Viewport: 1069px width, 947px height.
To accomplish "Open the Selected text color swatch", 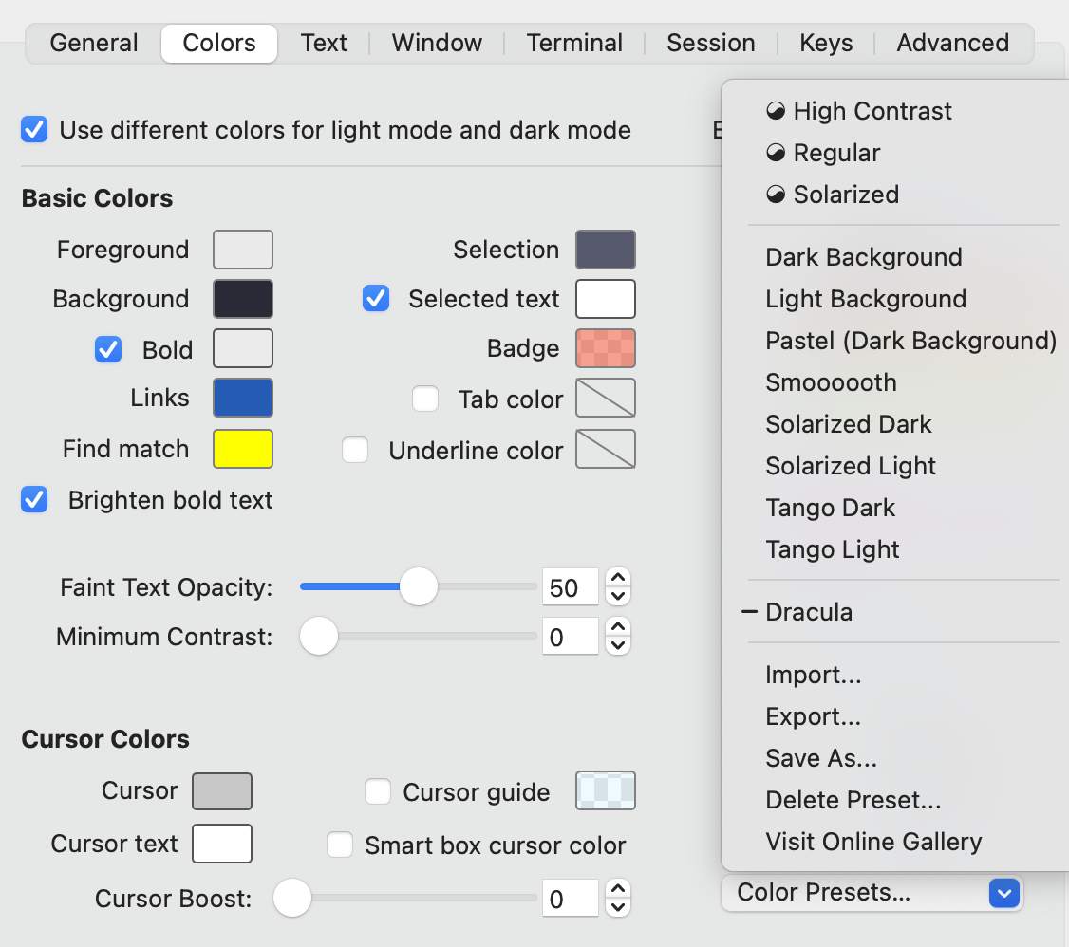I will [x=606, y=298].
